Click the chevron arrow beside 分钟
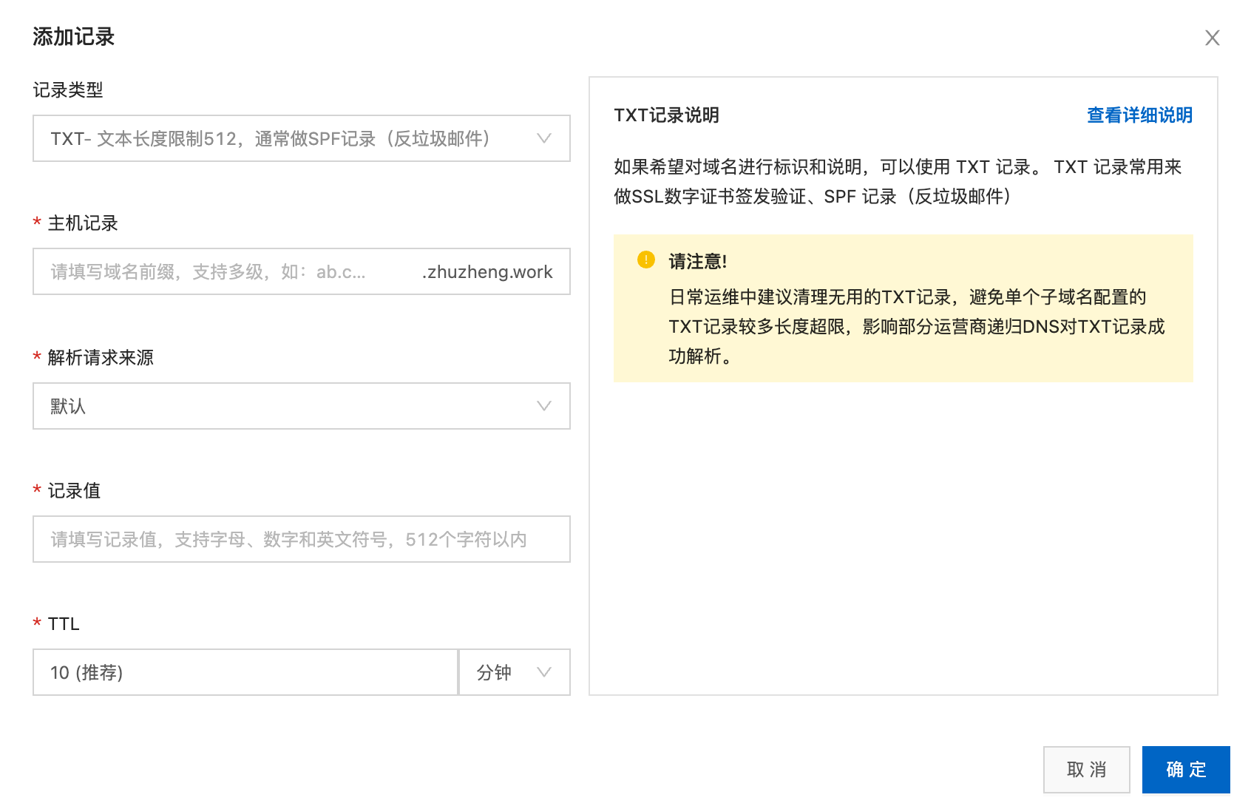 pyautogui.click(x=544, y=672)
